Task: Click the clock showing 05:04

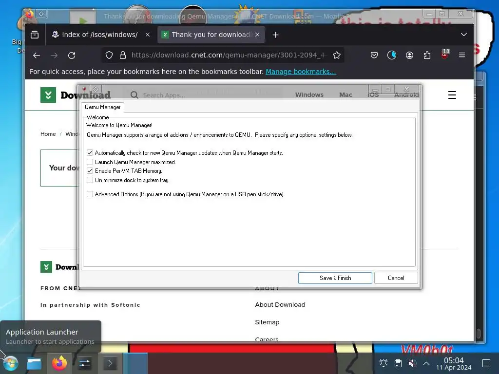Action: click(x=454, y=363)
